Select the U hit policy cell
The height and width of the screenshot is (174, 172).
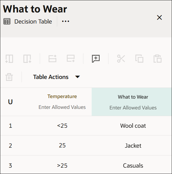[x=10, y=102]
